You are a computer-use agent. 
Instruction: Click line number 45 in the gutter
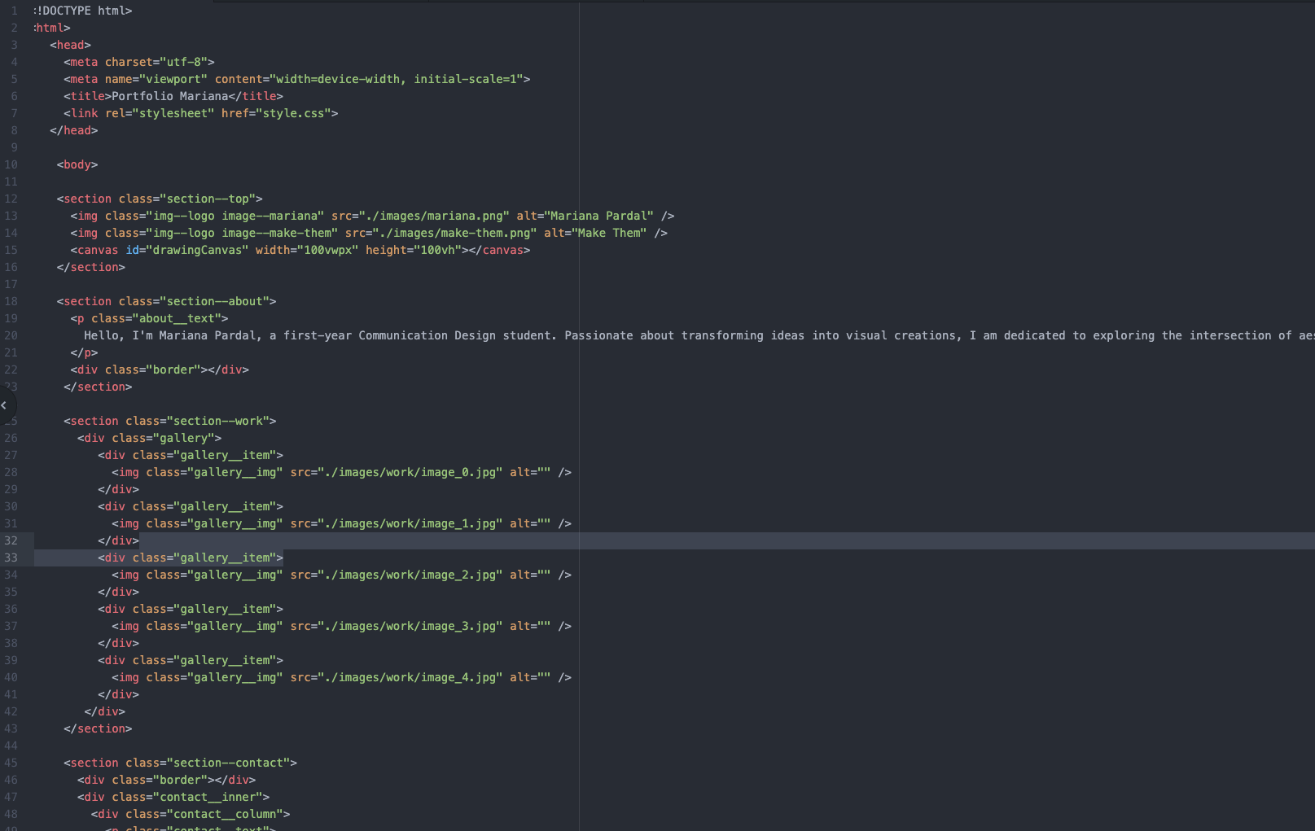11,763
